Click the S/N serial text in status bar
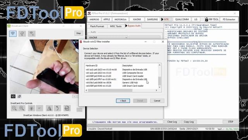Image resolution: width=248 pixels, height=140 pixels. (x=164, y=129)
